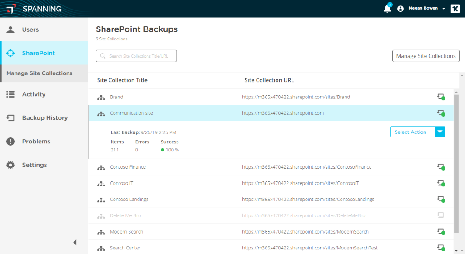The width and height of the screenshot is (465, 254).
Task: Expand the Contoso Finance row
Action: [x=271, y=167]
